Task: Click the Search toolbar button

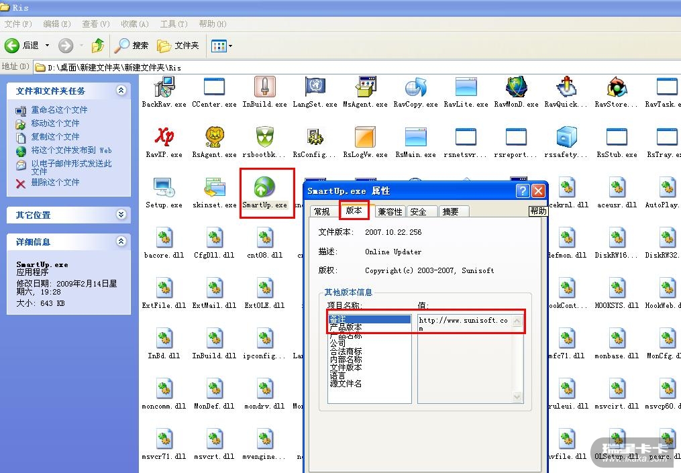Action: pyautogui.click(x=132, y=45)
